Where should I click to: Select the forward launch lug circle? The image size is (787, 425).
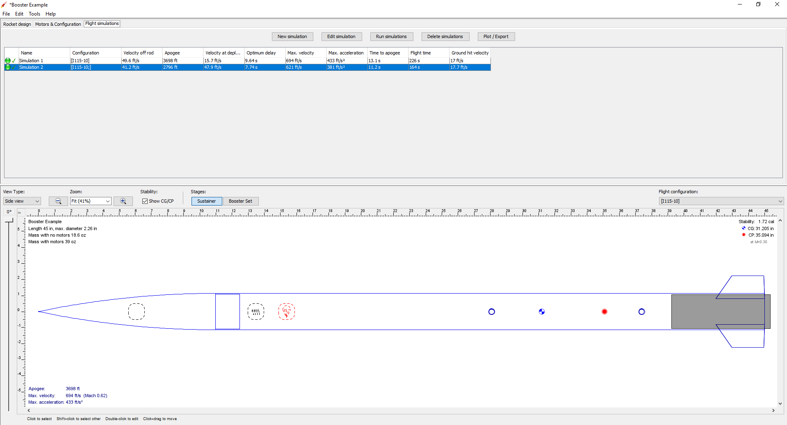pos(492,312)
